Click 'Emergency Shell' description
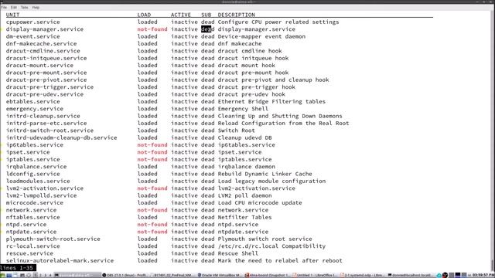This screenshot has height=278, width=495. pos(243,109)
